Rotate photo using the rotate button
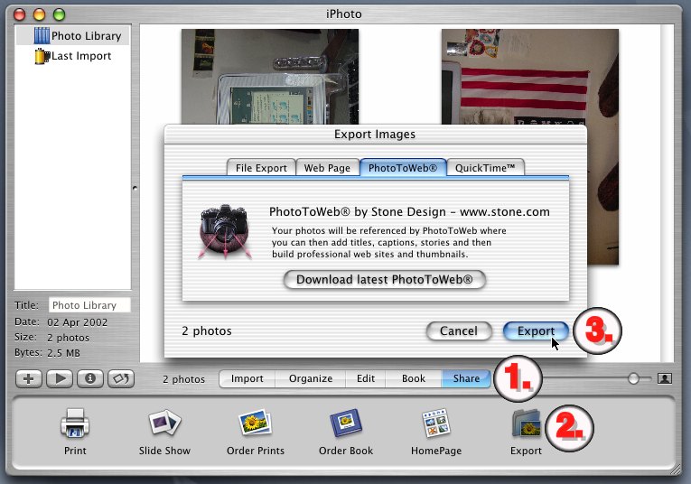This screenshot has width=691, height=484. 121,378
